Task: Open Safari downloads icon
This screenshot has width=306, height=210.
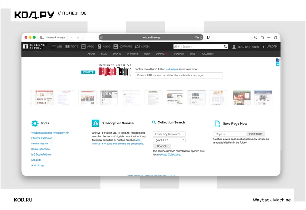Action: pos(256,38)
